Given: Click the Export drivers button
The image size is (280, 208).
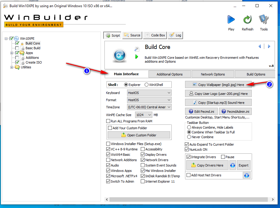Looking at the screenshot, I should pyautogui.click(x=243, y=165).
